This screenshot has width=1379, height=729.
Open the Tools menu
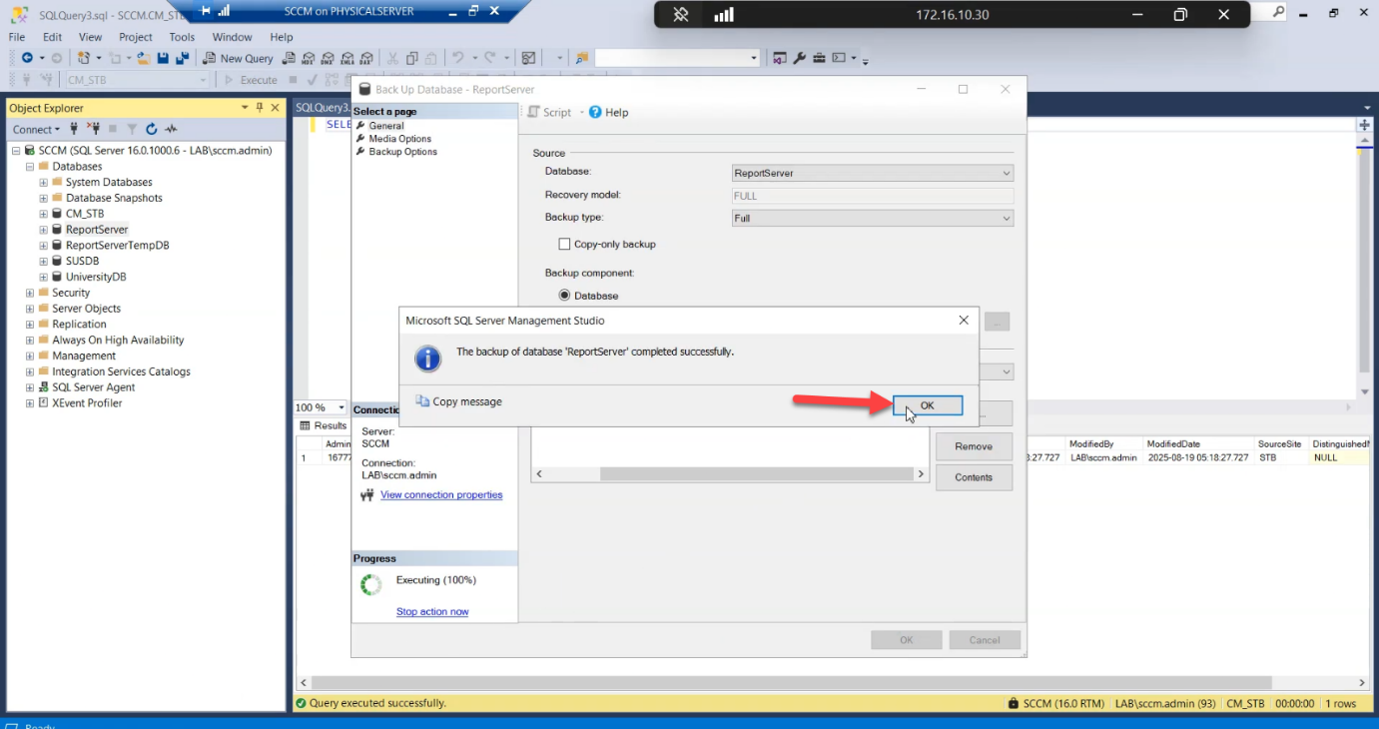182,37
